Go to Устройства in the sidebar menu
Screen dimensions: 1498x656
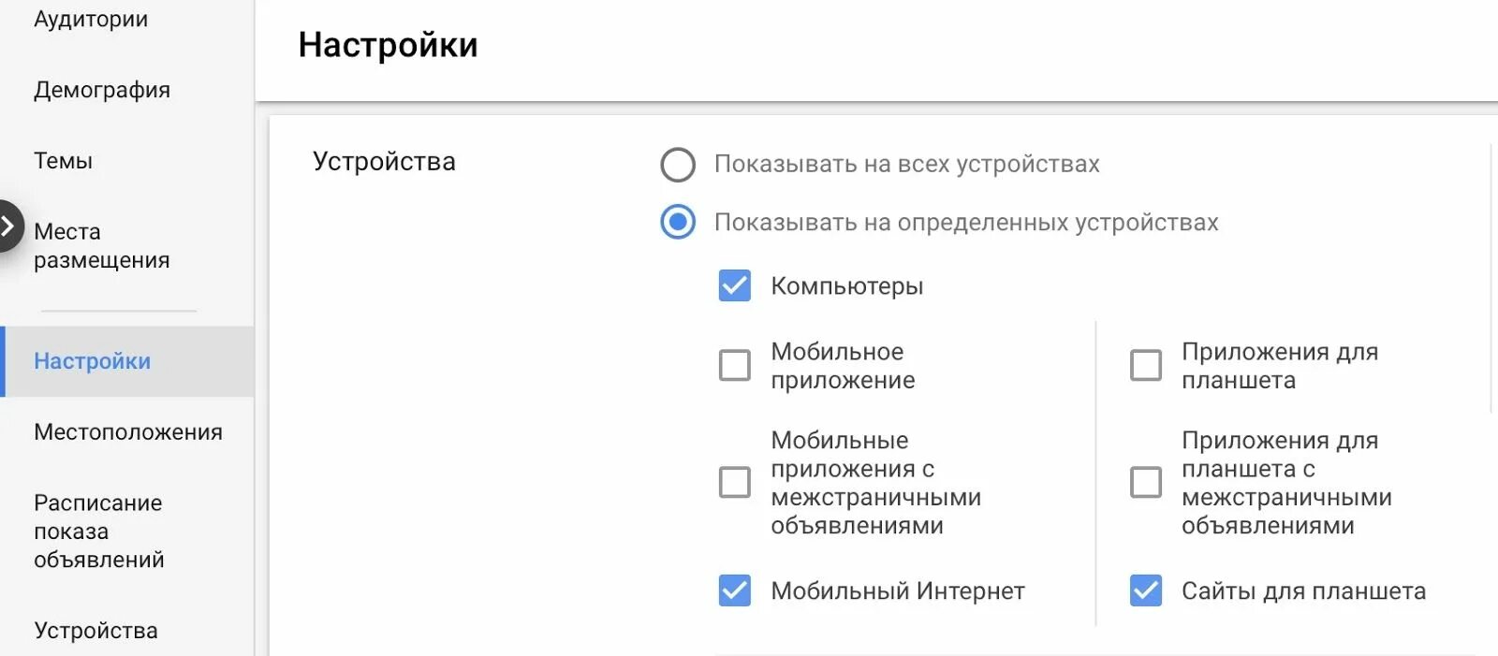(95, 631)
